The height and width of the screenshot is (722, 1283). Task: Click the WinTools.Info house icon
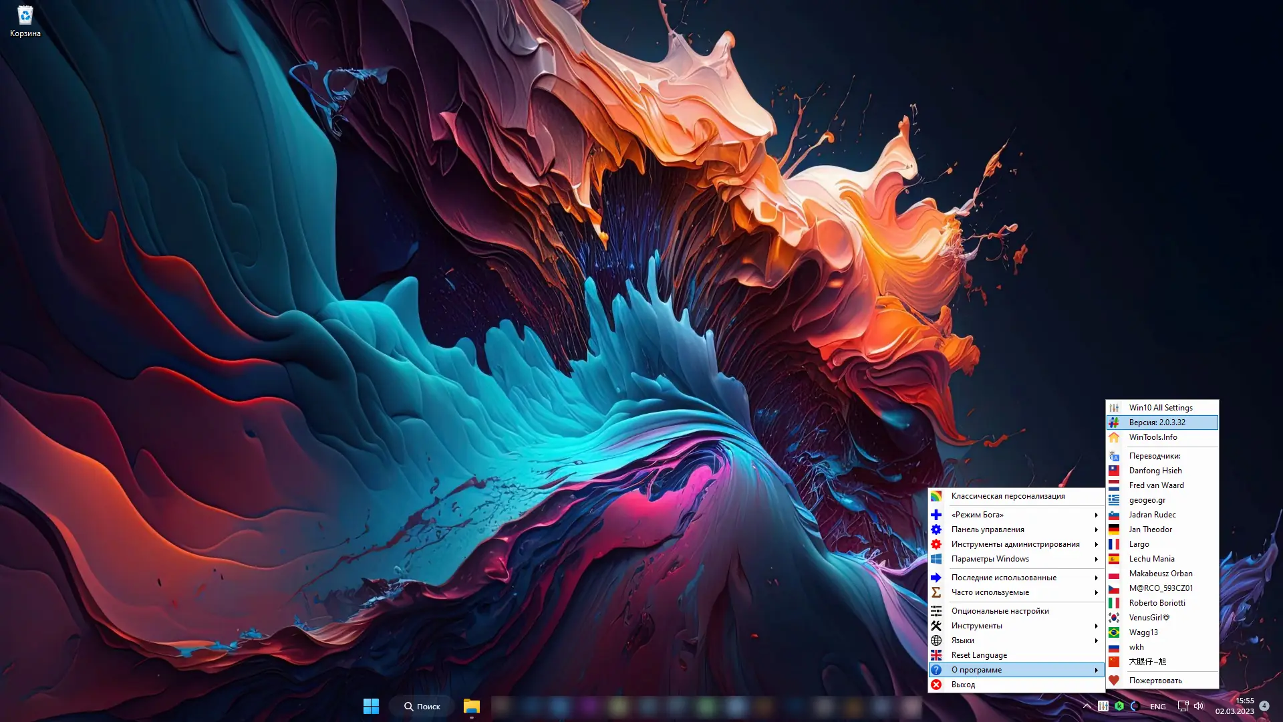tap(1114, 437)
